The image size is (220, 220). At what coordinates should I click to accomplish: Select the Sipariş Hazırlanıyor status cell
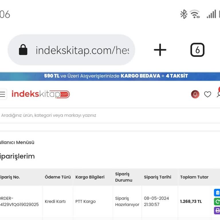point(127,201)
